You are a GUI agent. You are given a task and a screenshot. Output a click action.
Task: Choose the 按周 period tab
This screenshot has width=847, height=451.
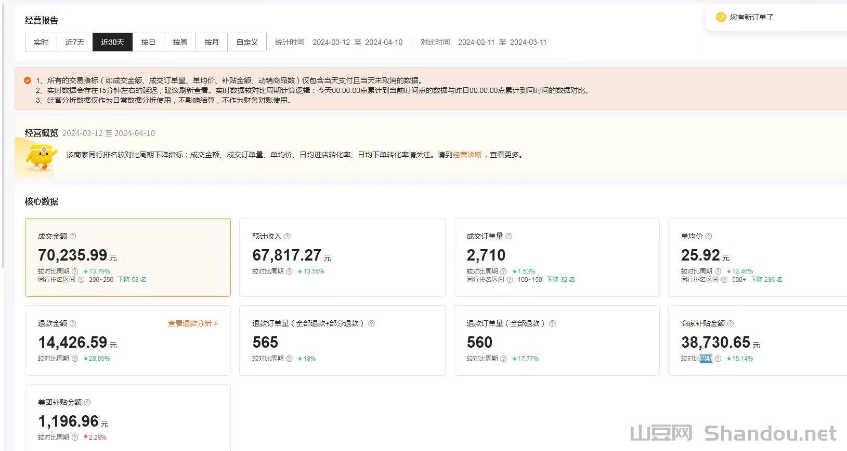(x=180, y=42)
